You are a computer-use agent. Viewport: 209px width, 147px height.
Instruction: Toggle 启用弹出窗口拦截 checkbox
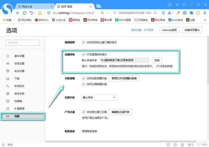[x=84, y=112]
